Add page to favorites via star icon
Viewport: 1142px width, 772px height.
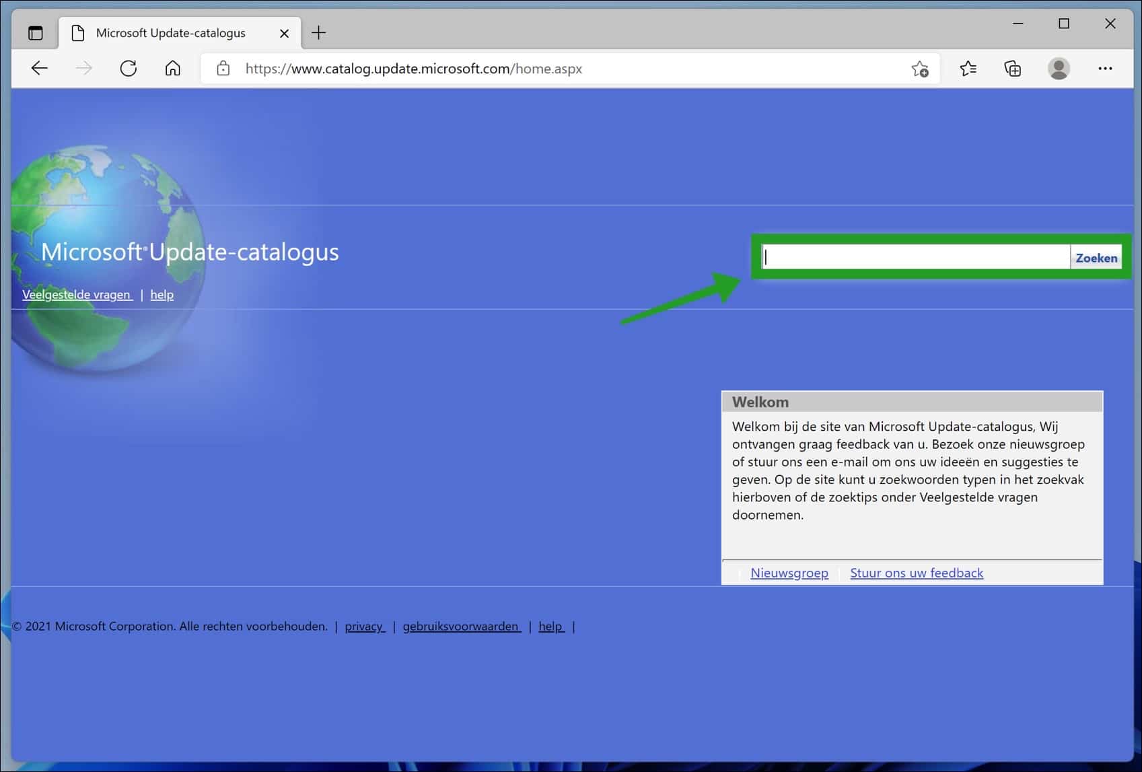tap(919, 69)
